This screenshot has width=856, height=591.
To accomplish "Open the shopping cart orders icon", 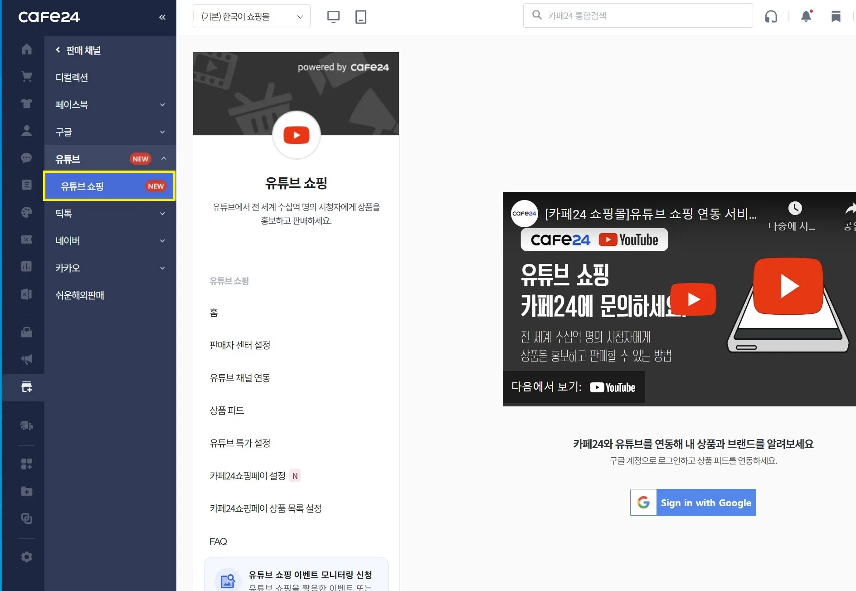I will click(x=27, y=76).
